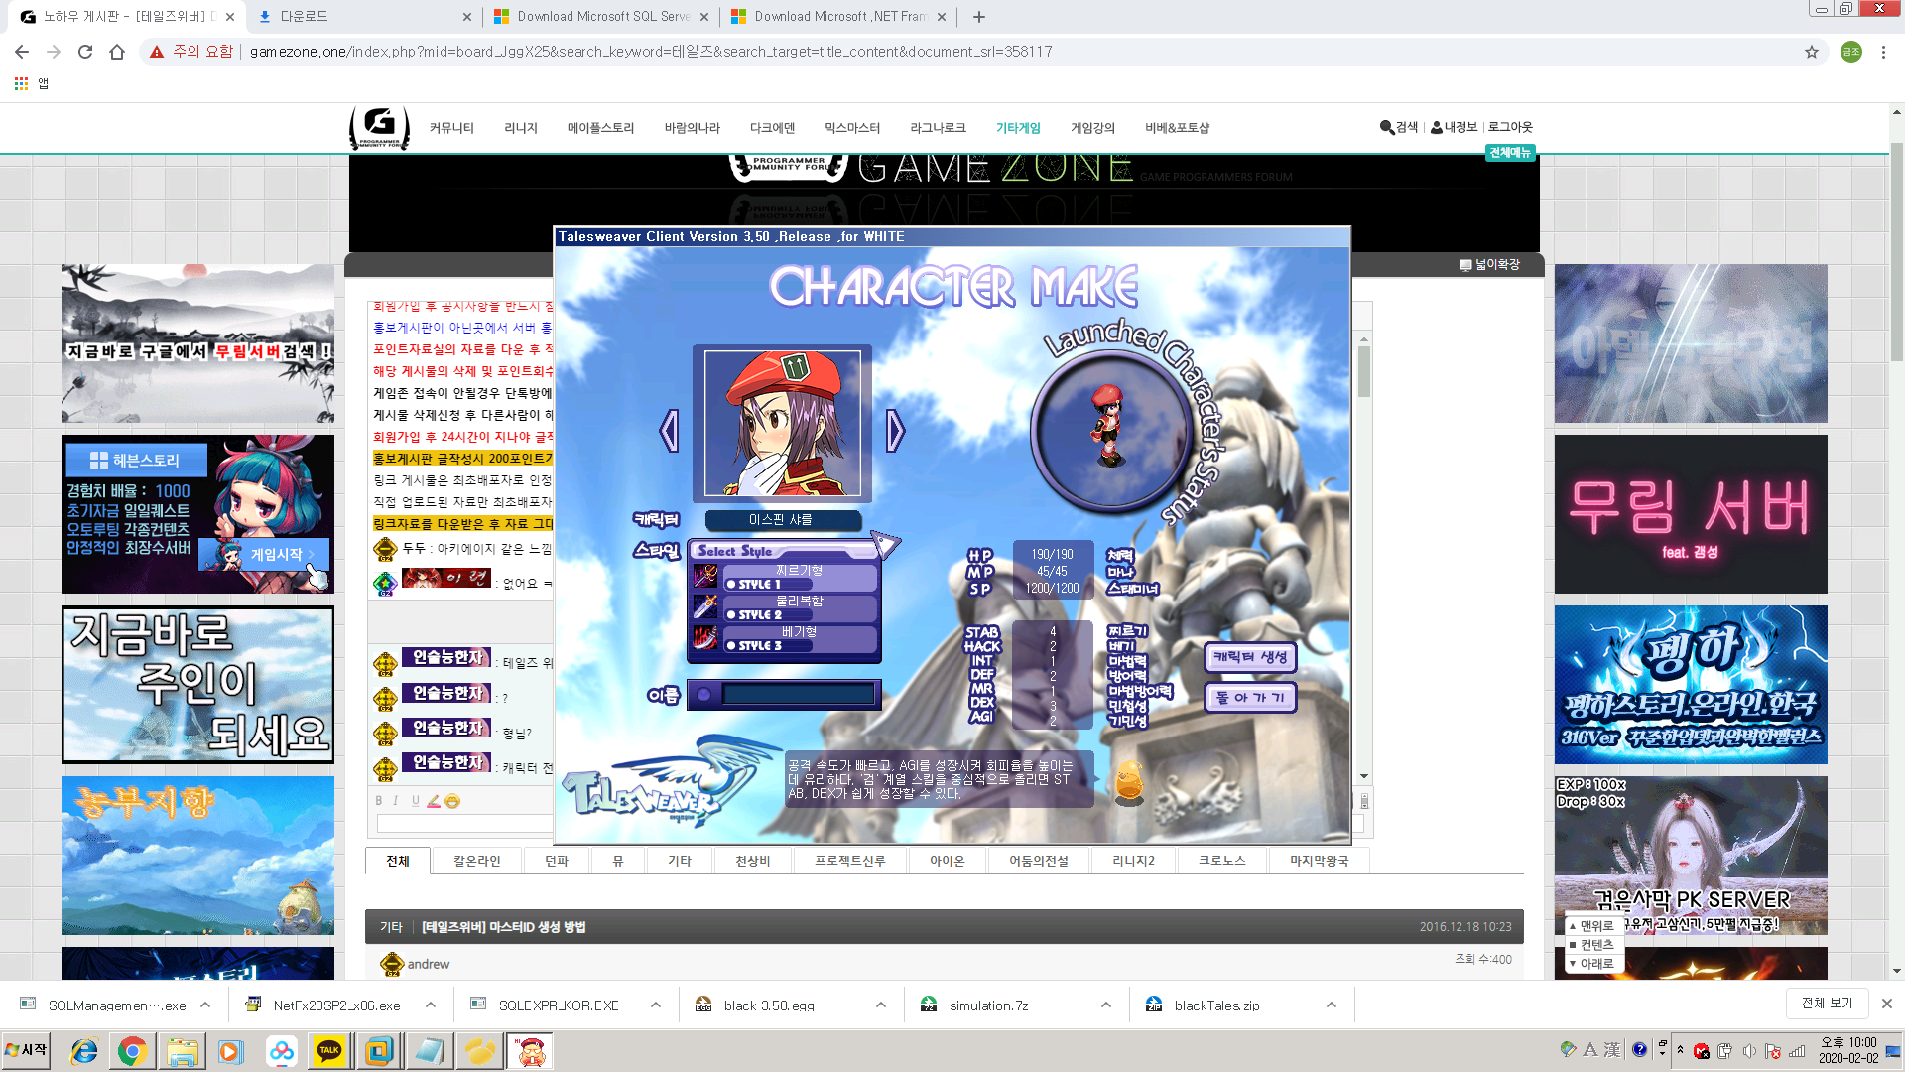
Task: Click bold B in comment editor
Action: [x=378, y=801]
